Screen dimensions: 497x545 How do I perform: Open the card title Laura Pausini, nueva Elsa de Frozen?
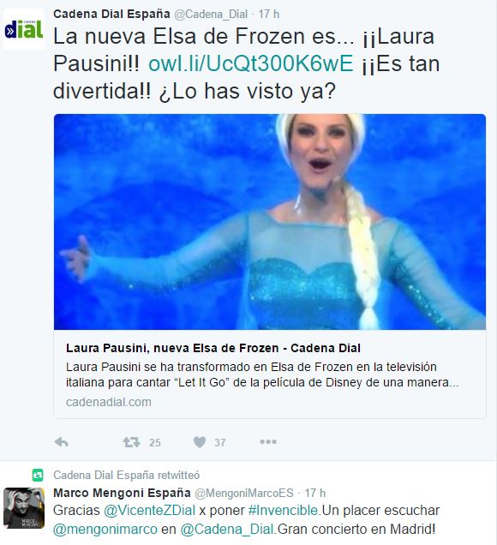point(213,348)
